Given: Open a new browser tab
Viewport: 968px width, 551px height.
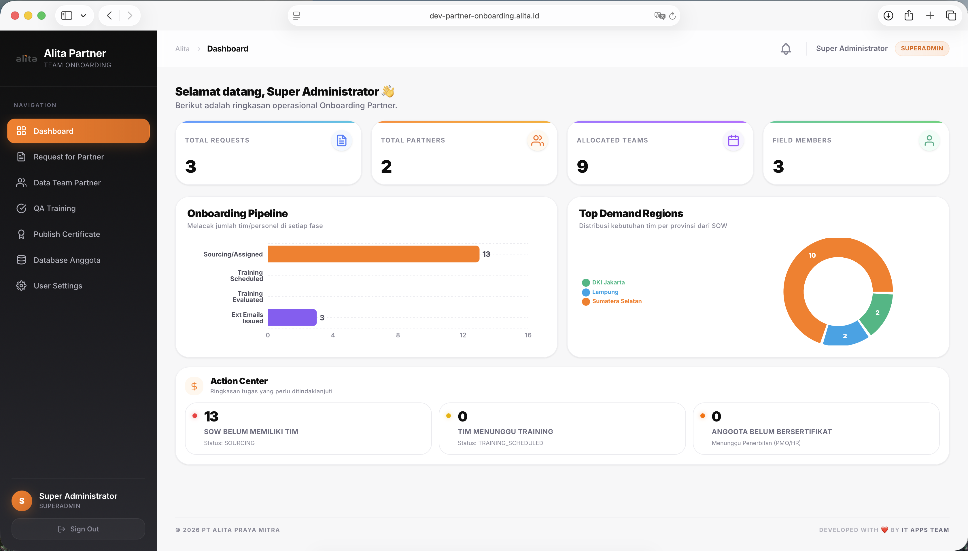Looking at the screenshot, I should click(930, 16).
